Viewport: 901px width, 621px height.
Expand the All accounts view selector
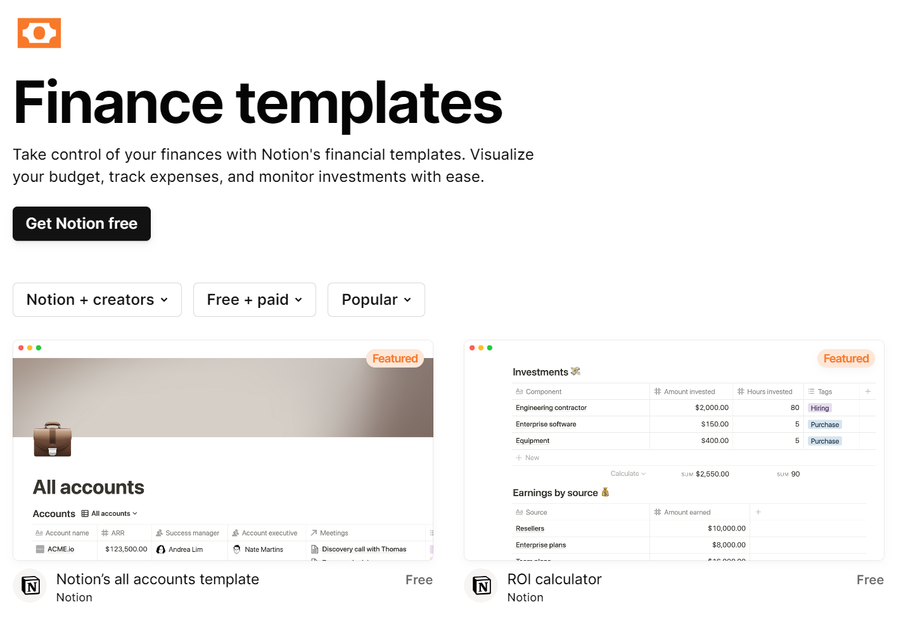(x=110, y=513)
